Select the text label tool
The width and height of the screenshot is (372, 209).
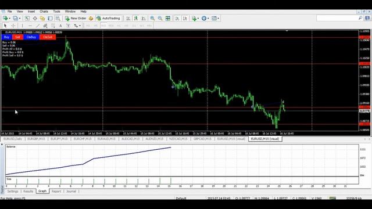coord(68,26)
